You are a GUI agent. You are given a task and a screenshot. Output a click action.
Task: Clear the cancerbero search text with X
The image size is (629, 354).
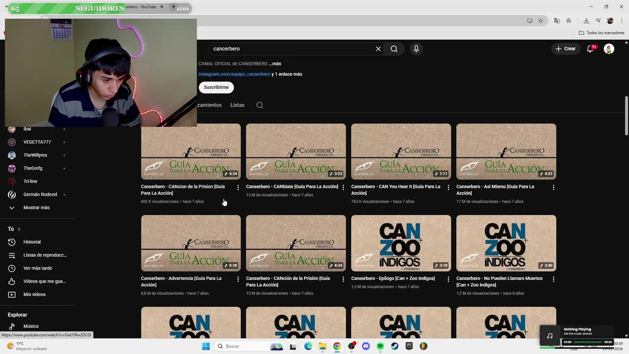click(378, 49)
